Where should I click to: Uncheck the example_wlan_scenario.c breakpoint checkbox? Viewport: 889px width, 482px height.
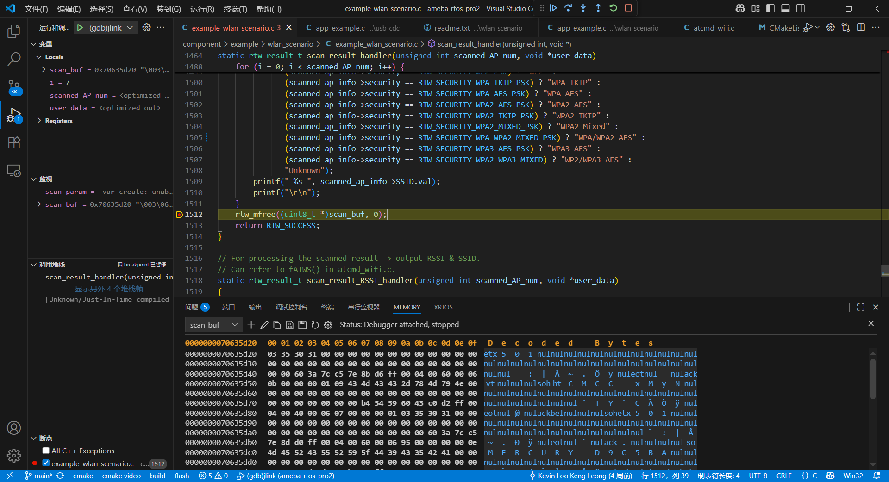tap(46, 463)
